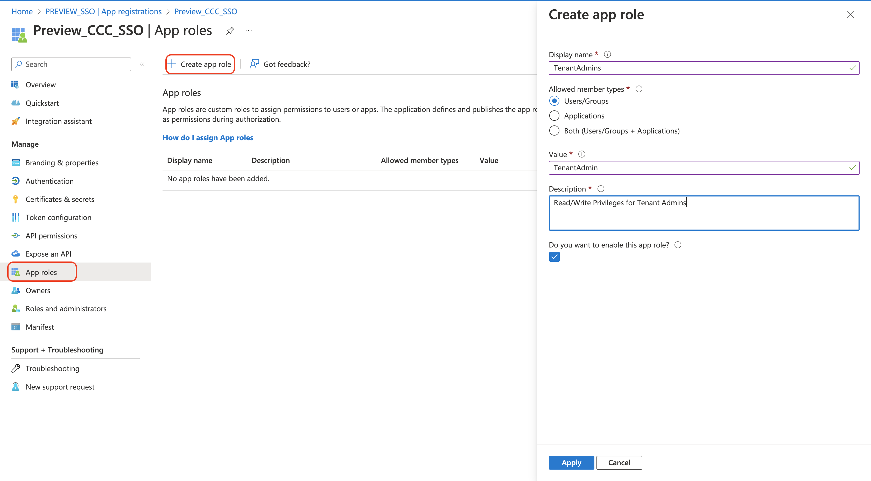Open Certificates & secrets menu item
This screenshot has width=871, height=481.
tap(60, 199)
